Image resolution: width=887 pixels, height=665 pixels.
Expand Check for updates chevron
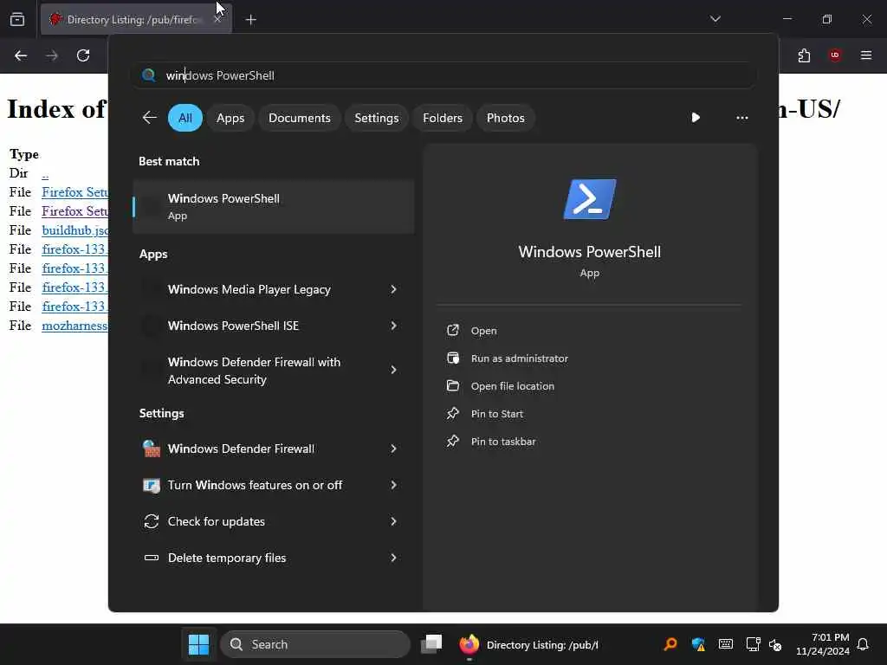pos(394,521)
